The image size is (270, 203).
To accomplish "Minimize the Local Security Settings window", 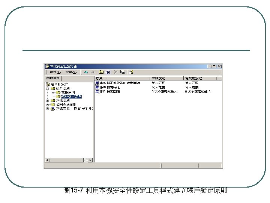I will point(210,66).
